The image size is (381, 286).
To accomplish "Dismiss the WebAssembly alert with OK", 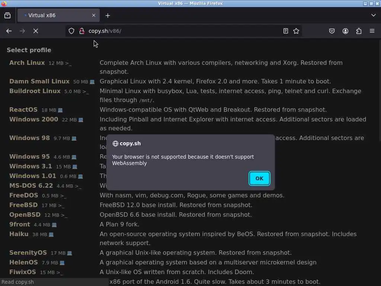I will coord(259,178).
